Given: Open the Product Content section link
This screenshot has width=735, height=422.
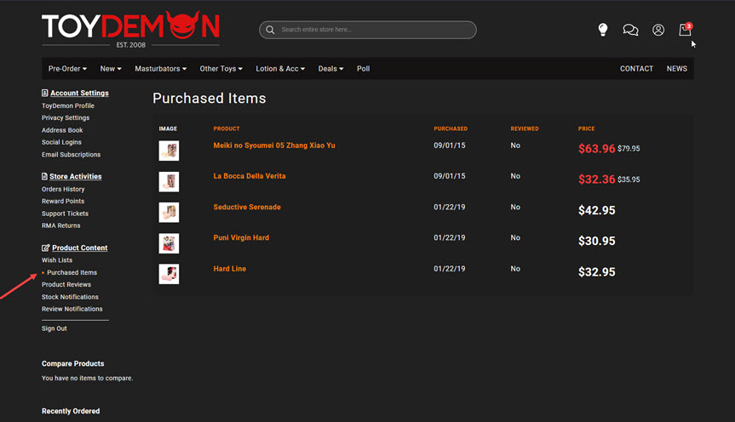Looking at the screenshot, I should pos(80,248).
